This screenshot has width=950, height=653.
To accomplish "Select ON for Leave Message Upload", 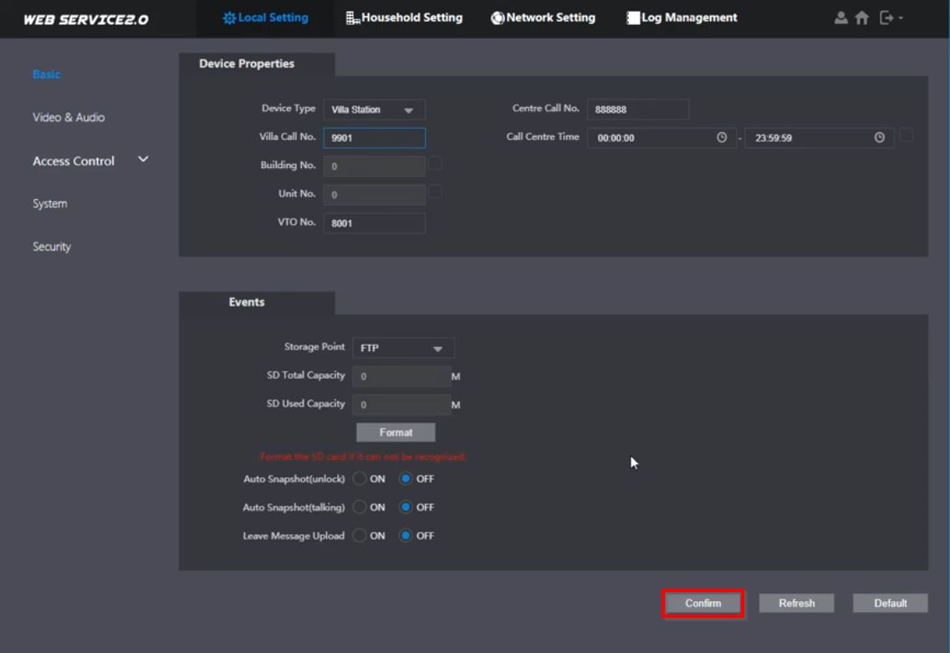I will point(360,536).
